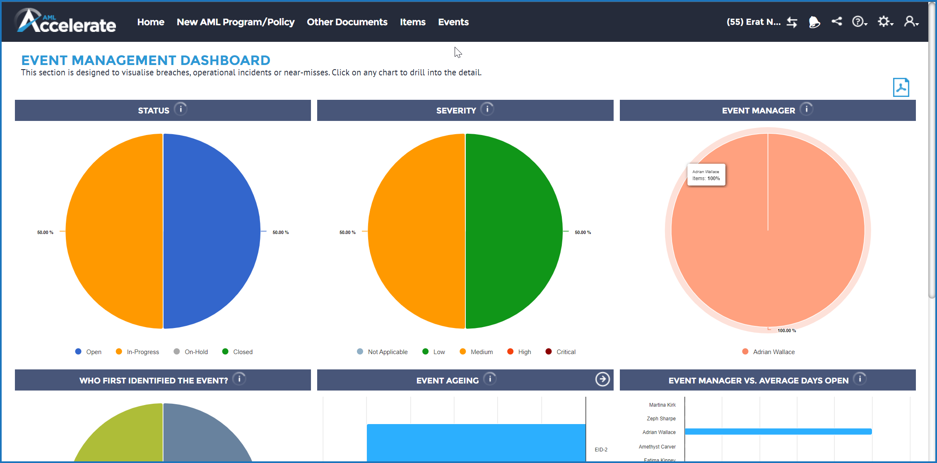The width and height of the screenshot is (937, 463).
Task: Click the Amethyst Carver axis label
Action: click(x=657, y=446)
